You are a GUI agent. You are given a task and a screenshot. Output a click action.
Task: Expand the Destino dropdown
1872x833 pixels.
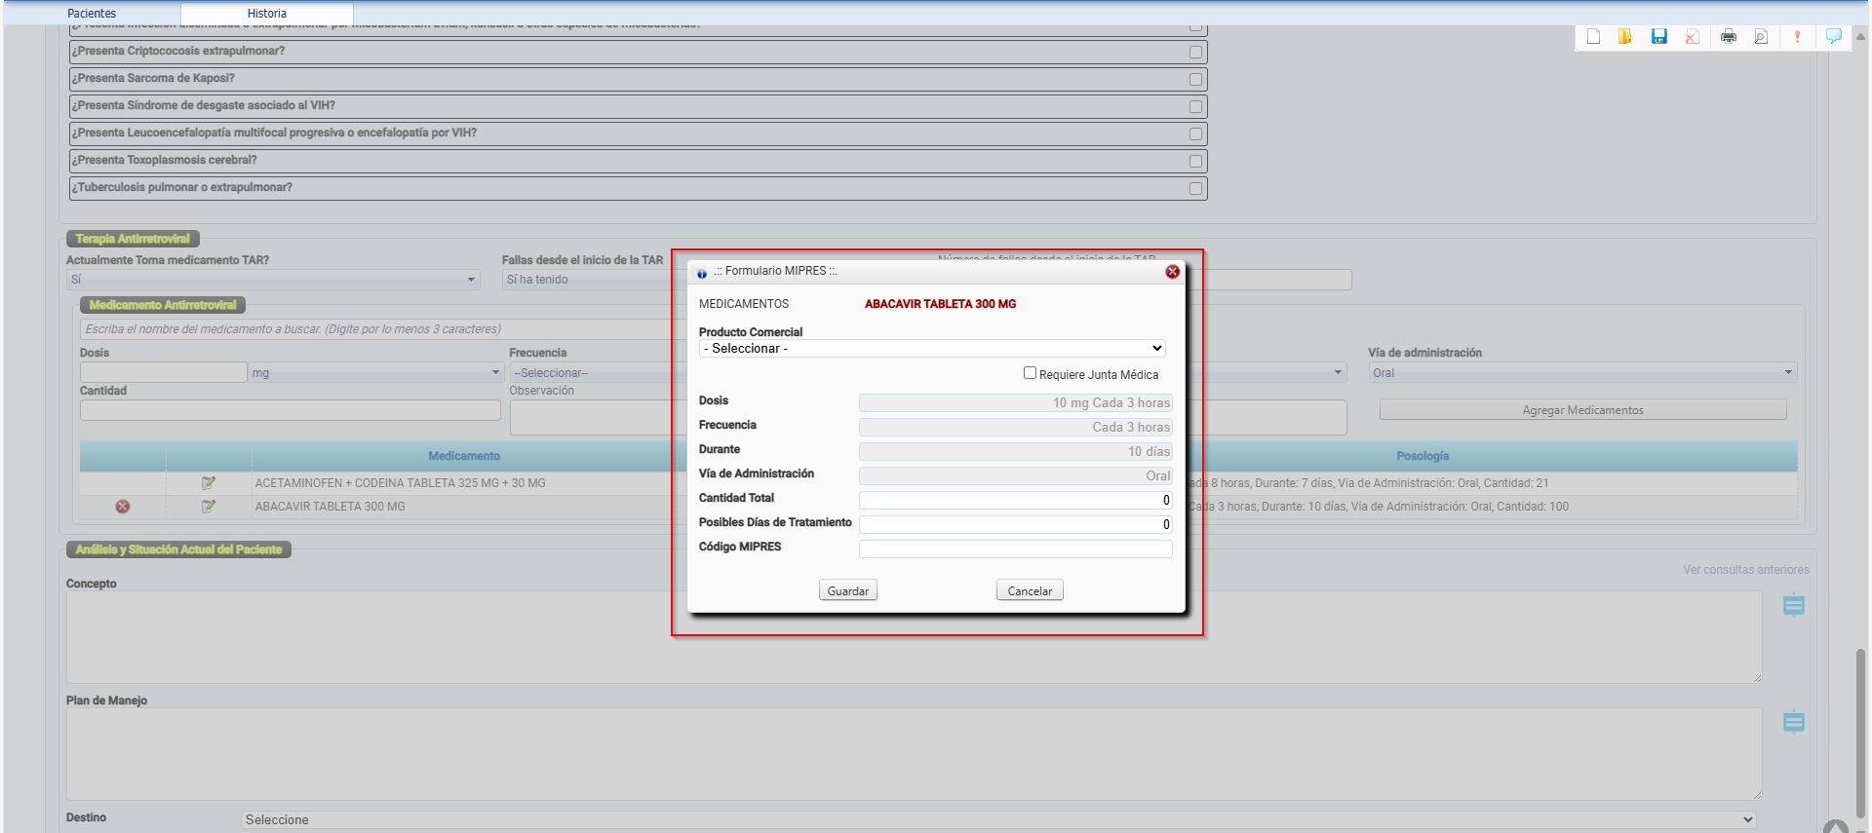click(997, 820)
